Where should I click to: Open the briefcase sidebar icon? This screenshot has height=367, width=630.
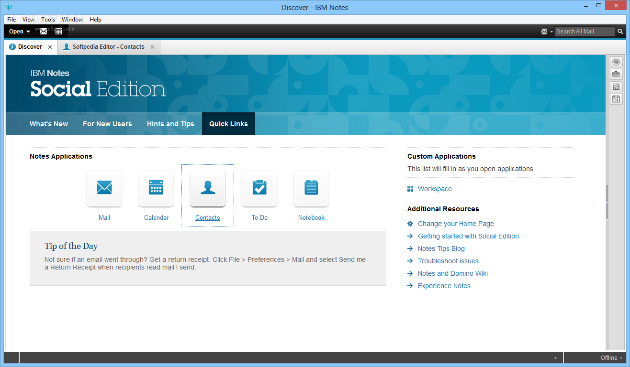[x=616, y=74]
